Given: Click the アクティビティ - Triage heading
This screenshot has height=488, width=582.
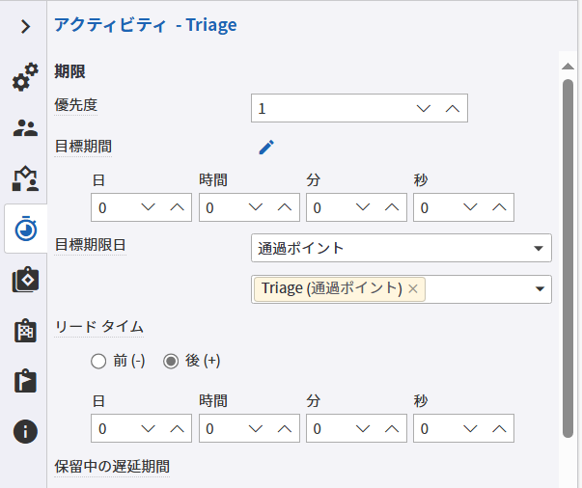Looking at the screenshot, I should tap(146, 25).
